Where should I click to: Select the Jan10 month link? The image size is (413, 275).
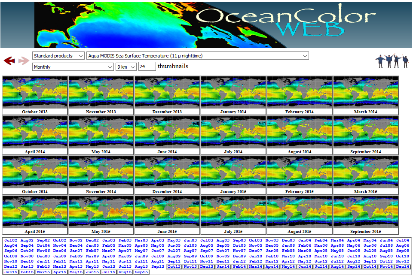tap(256, 256)
